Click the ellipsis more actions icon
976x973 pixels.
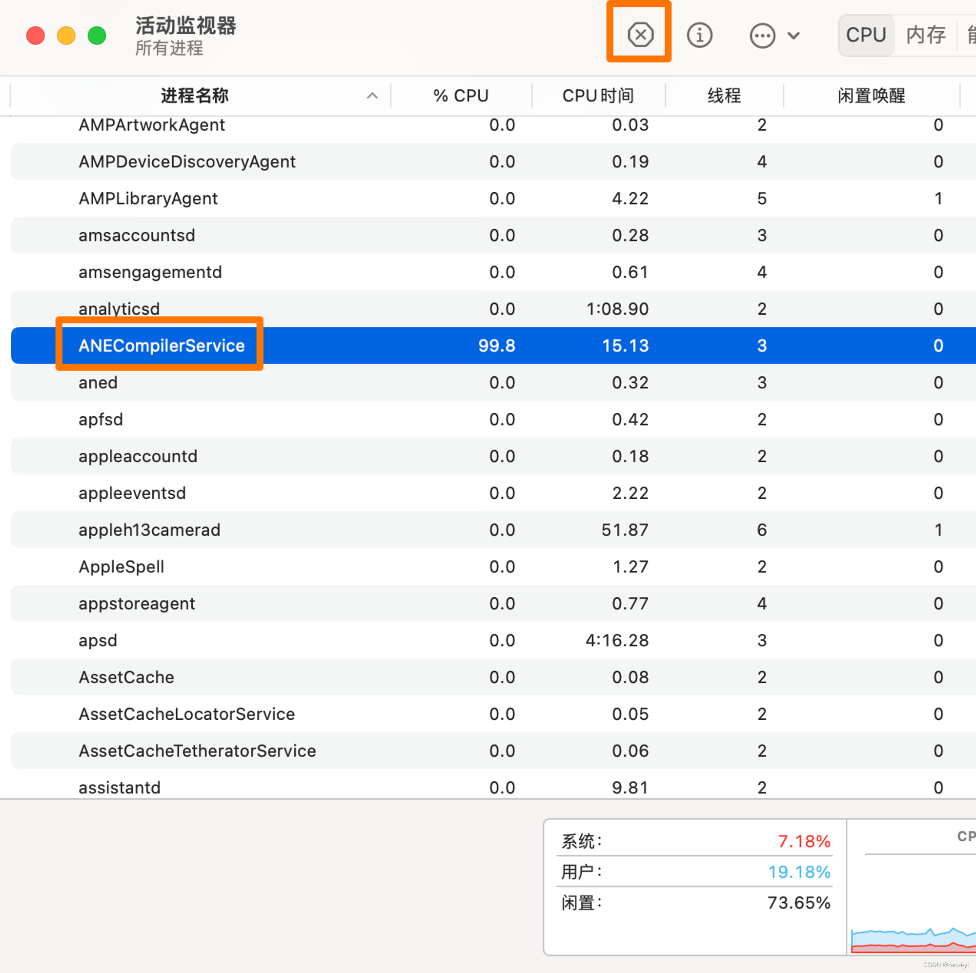[762, 35]
